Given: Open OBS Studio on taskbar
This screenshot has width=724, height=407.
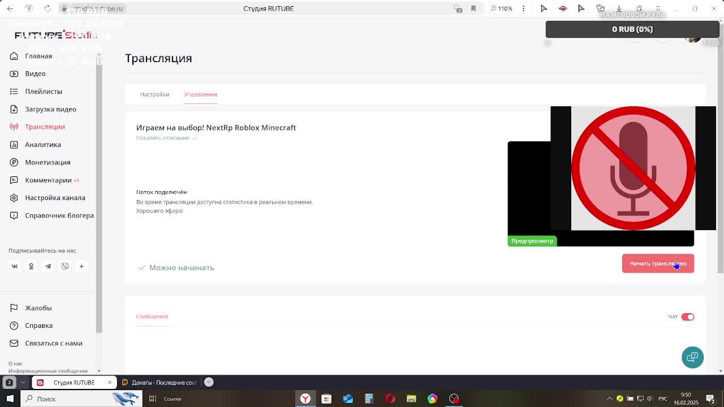Looking at the screenshot, I should coord(454,399).
